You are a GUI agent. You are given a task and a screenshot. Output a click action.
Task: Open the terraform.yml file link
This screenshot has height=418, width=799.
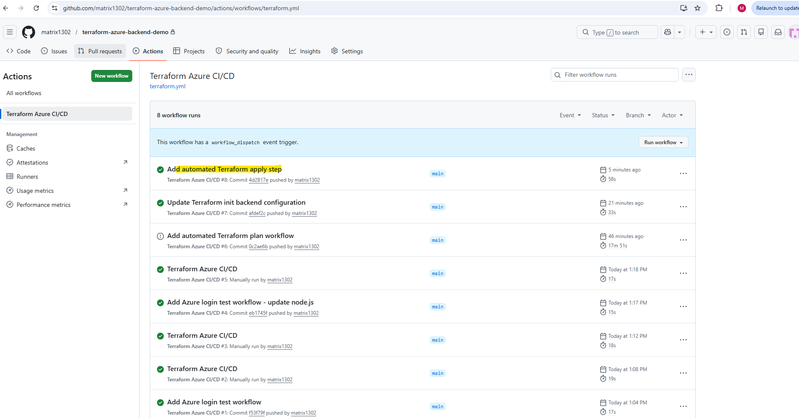point(168,86)
